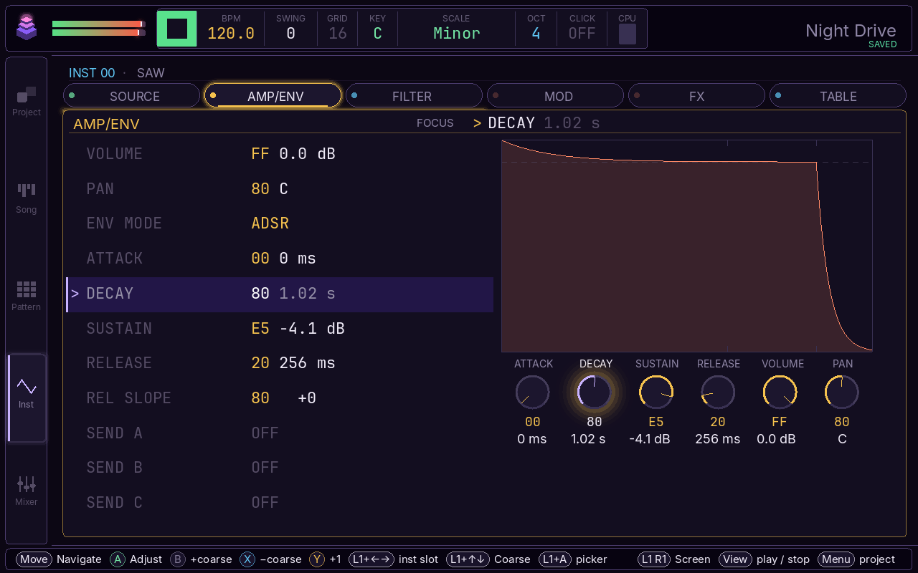918x573 pixels.
Task: Click the envelope curve display
Action: [x=686, y=246]
